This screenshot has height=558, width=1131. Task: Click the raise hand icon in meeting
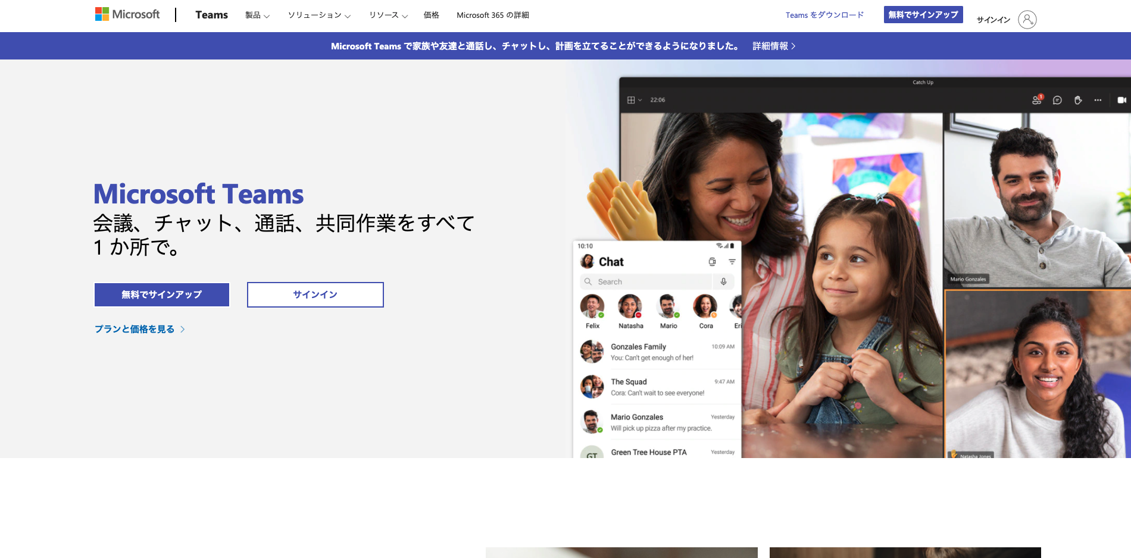point(1077,100)
